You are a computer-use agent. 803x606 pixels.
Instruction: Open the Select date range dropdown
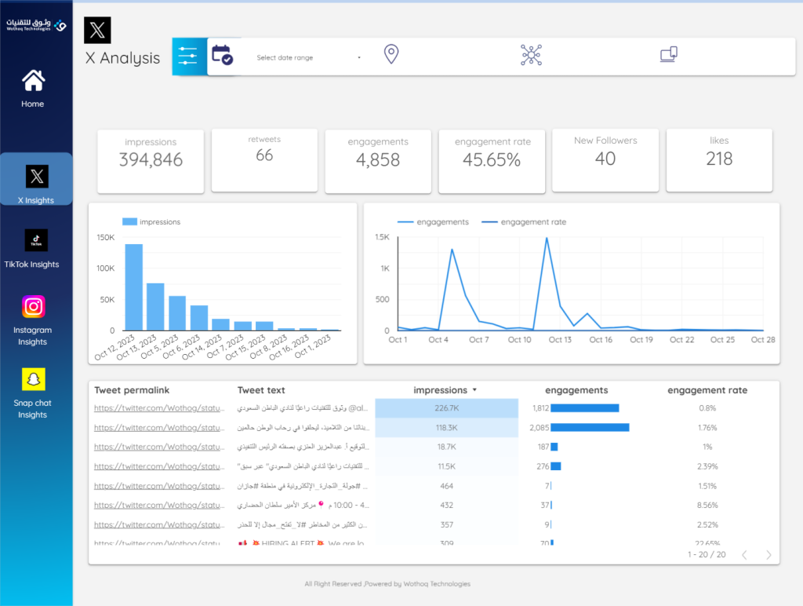pos(309,57)
